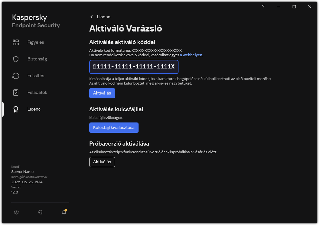Select the Licenc key icon

point(15,109)
